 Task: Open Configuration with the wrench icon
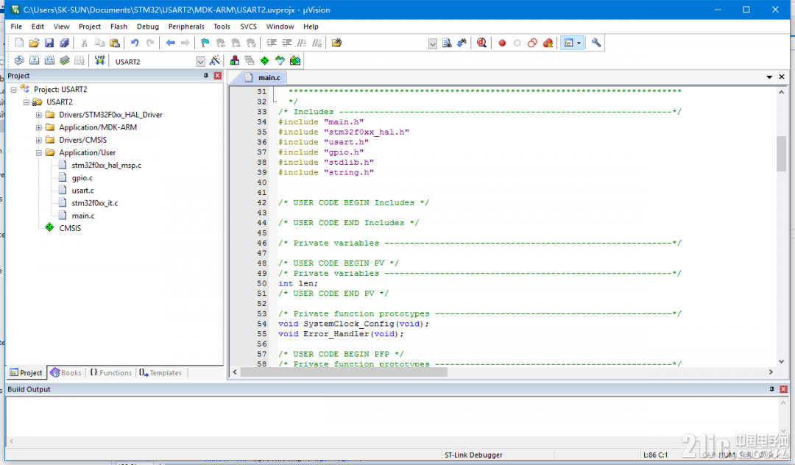596,43
